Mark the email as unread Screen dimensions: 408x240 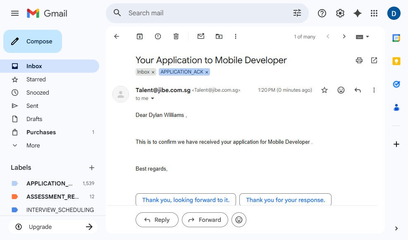[201, 36]
